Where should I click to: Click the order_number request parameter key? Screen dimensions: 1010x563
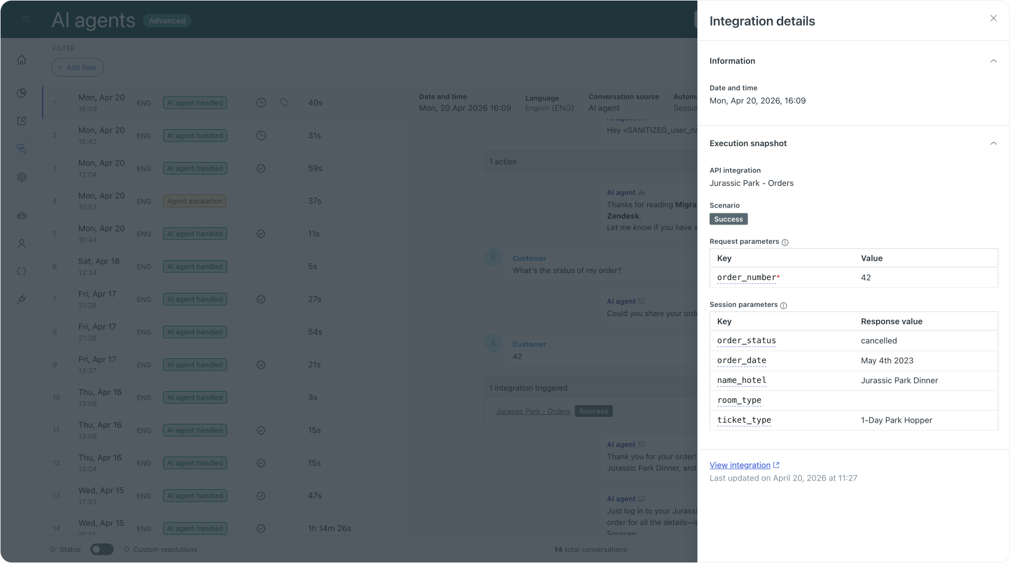[x=747, y=278]
